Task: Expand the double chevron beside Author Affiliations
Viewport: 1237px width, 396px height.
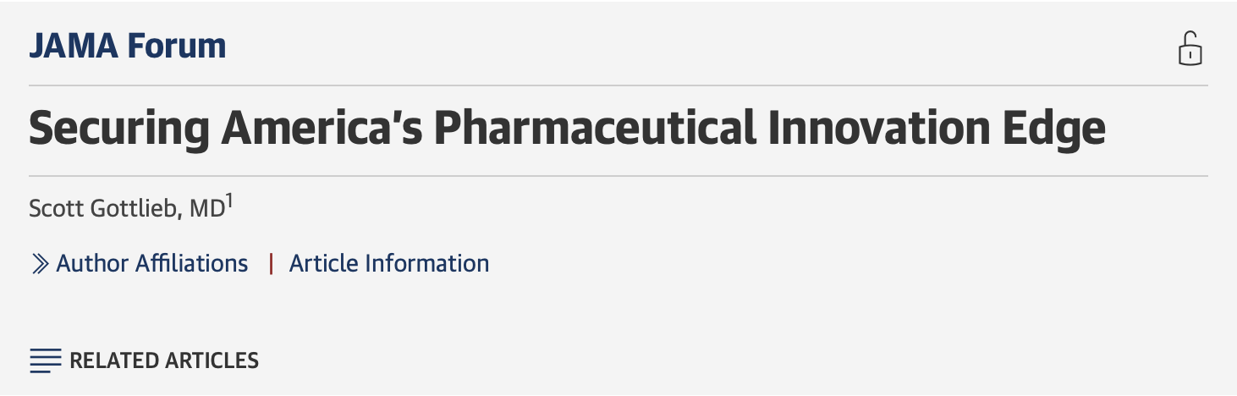Action: pos(40,264)
